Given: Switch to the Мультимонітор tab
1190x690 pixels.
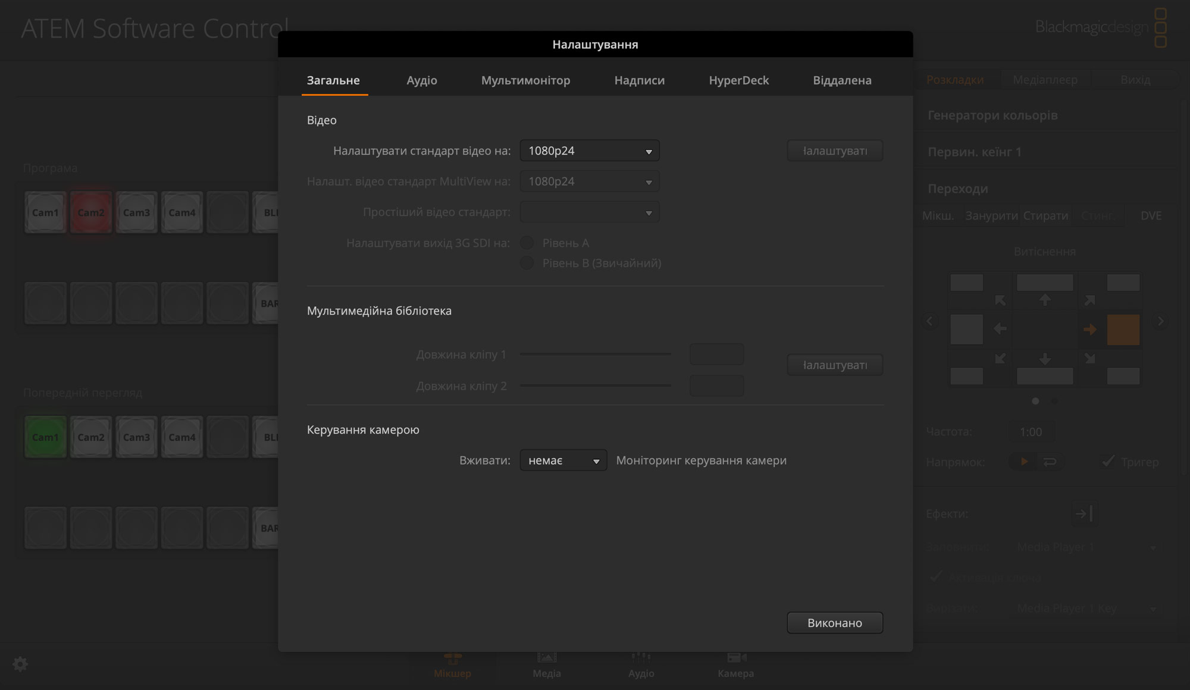Looking at the screenshot, I should click(x=525, y=80).
